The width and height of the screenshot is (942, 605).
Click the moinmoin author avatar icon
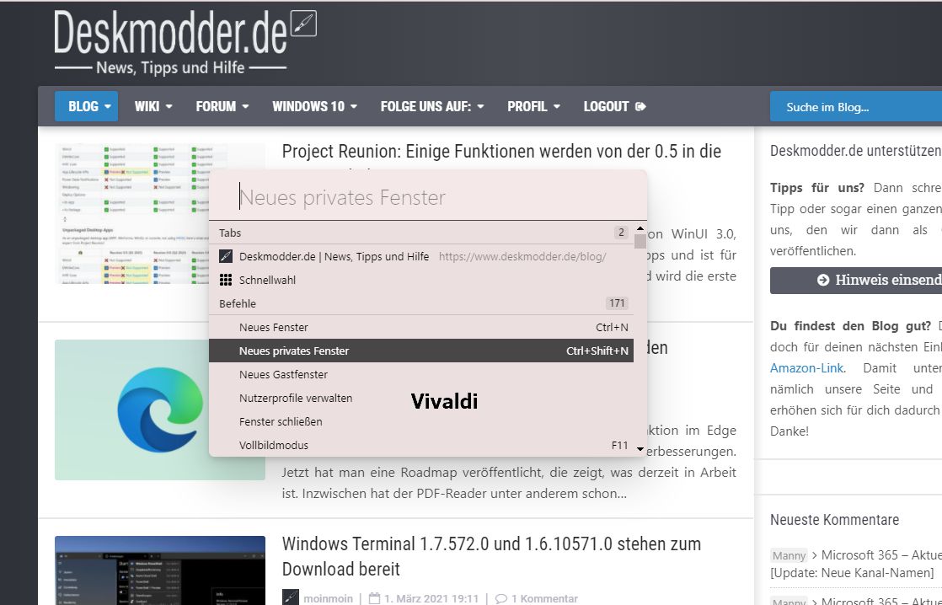(290, 597)
